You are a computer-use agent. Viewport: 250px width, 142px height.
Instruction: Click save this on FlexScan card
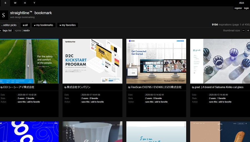point(149,102)
